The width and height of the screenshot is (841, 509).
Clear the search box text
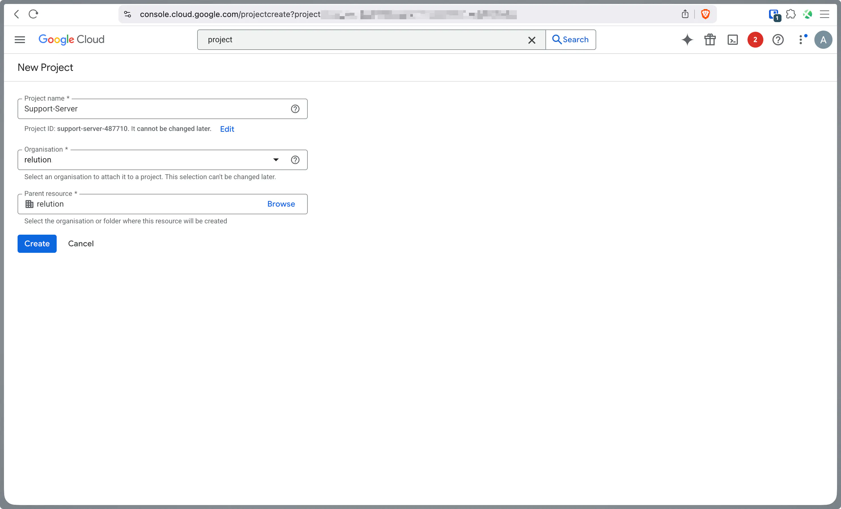pyautogui.click(x=531, y=40)
